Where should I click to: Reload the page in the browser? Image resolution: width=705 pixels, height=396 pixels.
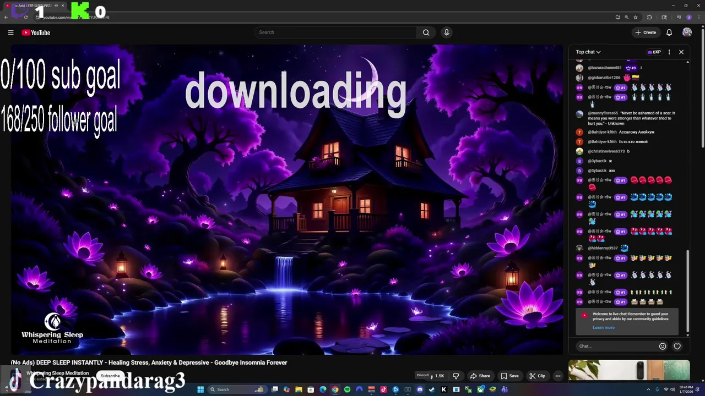pyautogui.click(x=25, y=17)
